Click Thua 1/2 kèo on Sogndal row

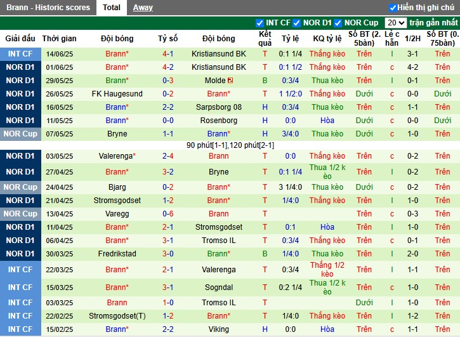pyautogui.click(x=327, y=287)
